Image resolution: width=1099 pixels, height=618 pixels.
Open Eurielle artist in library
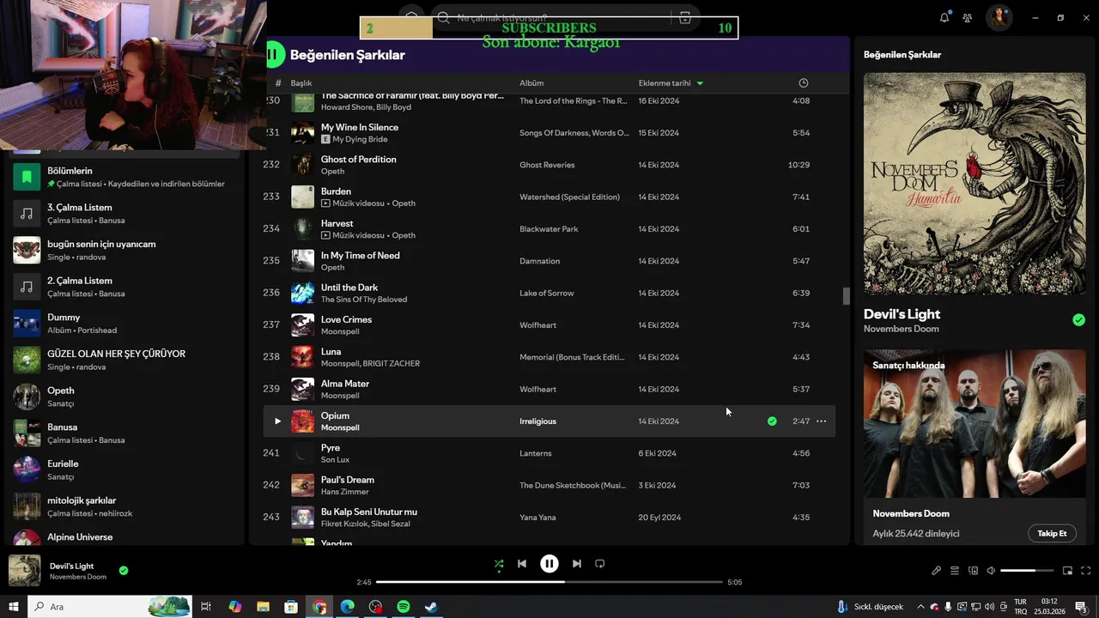(x=124, y=470)
